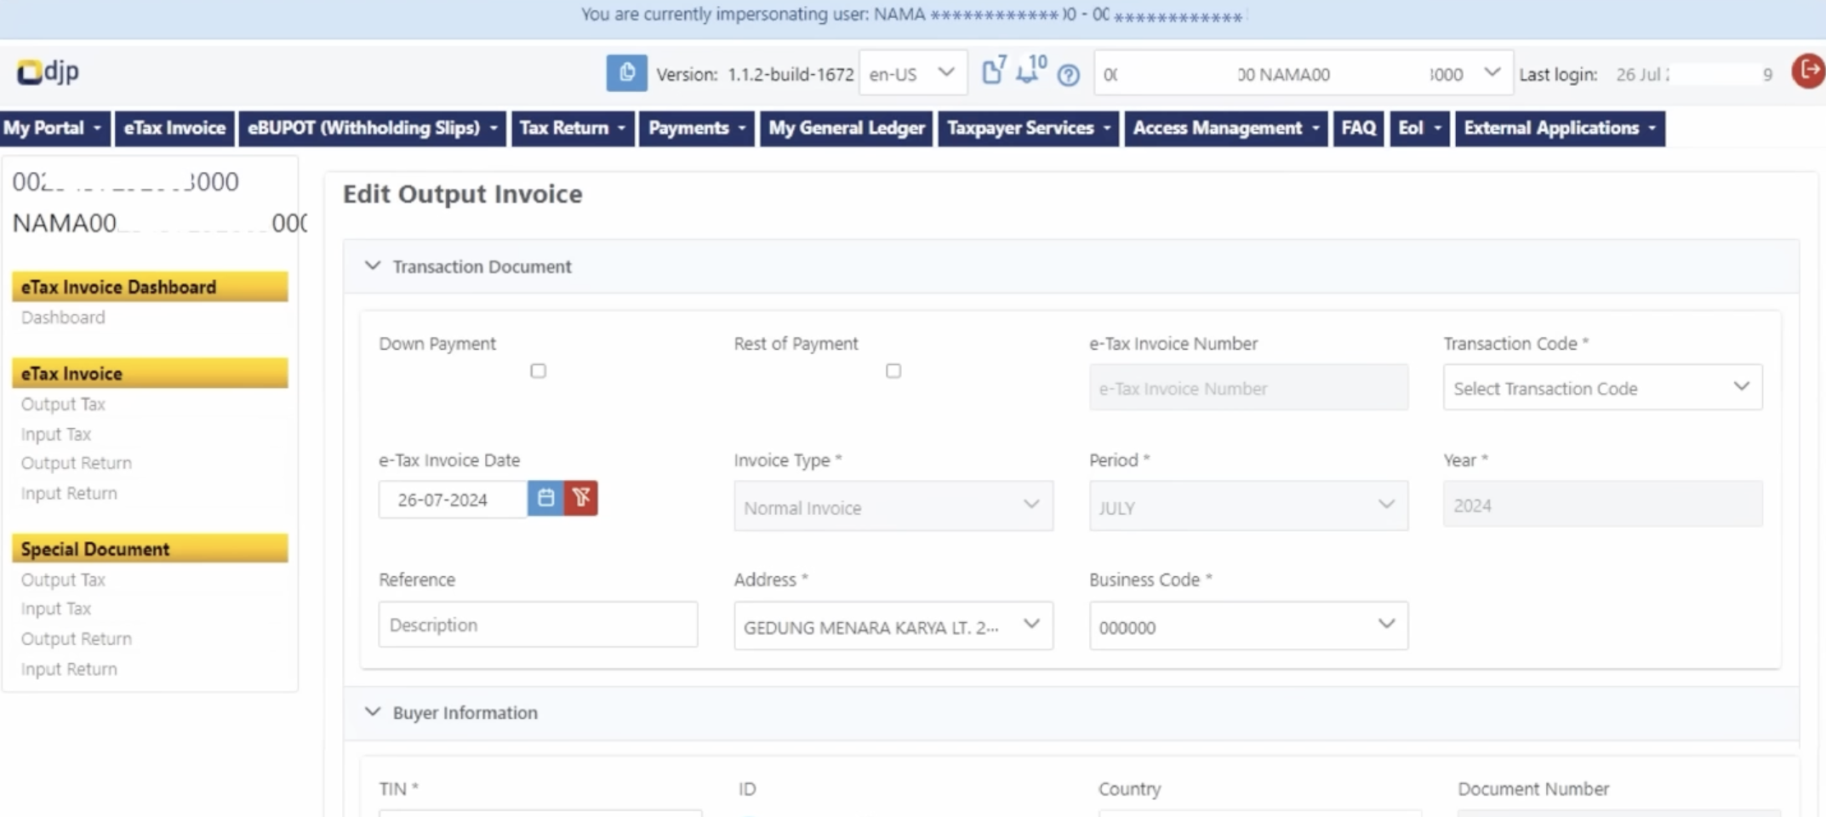Collapse the Buyer Information section
Screen dimensions: 1826x817
(373, 712)
